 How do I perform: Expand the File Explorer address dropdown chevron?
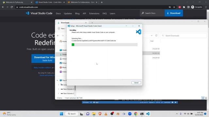tap(152, 35)
